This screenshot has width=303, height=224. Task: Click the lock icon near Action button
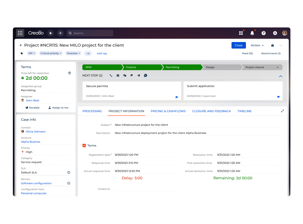[272, 45]
